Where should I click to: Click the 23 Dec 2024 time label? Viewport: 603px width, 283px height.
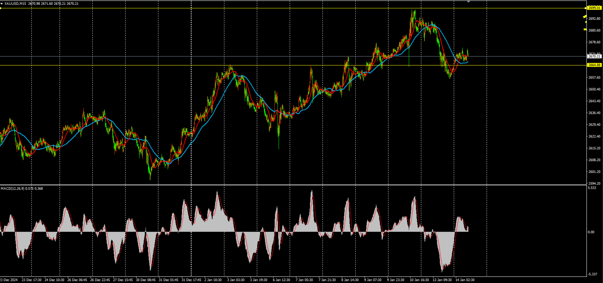pos(9,280)
